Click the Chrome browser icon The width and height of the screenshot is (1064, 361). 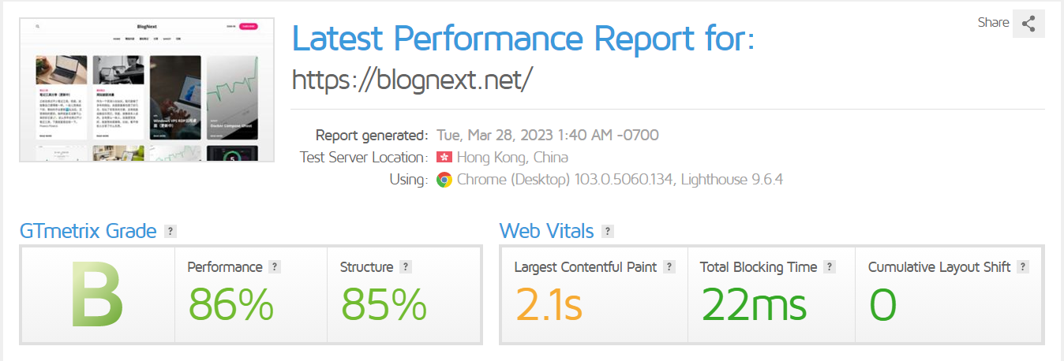coord(444,180)
